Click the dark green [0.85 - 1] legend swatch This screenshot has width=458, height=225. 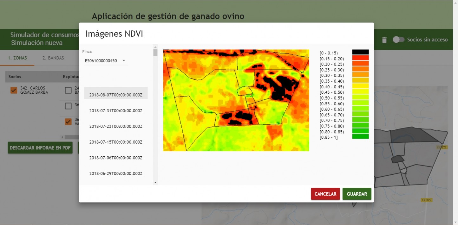pyautogui.click(x=360, y=136)
